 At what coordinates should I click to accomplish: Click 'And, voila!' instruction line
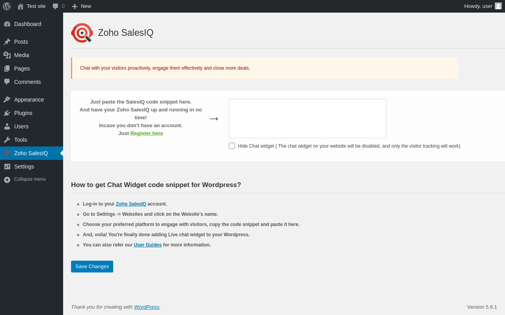click(166, 235)
